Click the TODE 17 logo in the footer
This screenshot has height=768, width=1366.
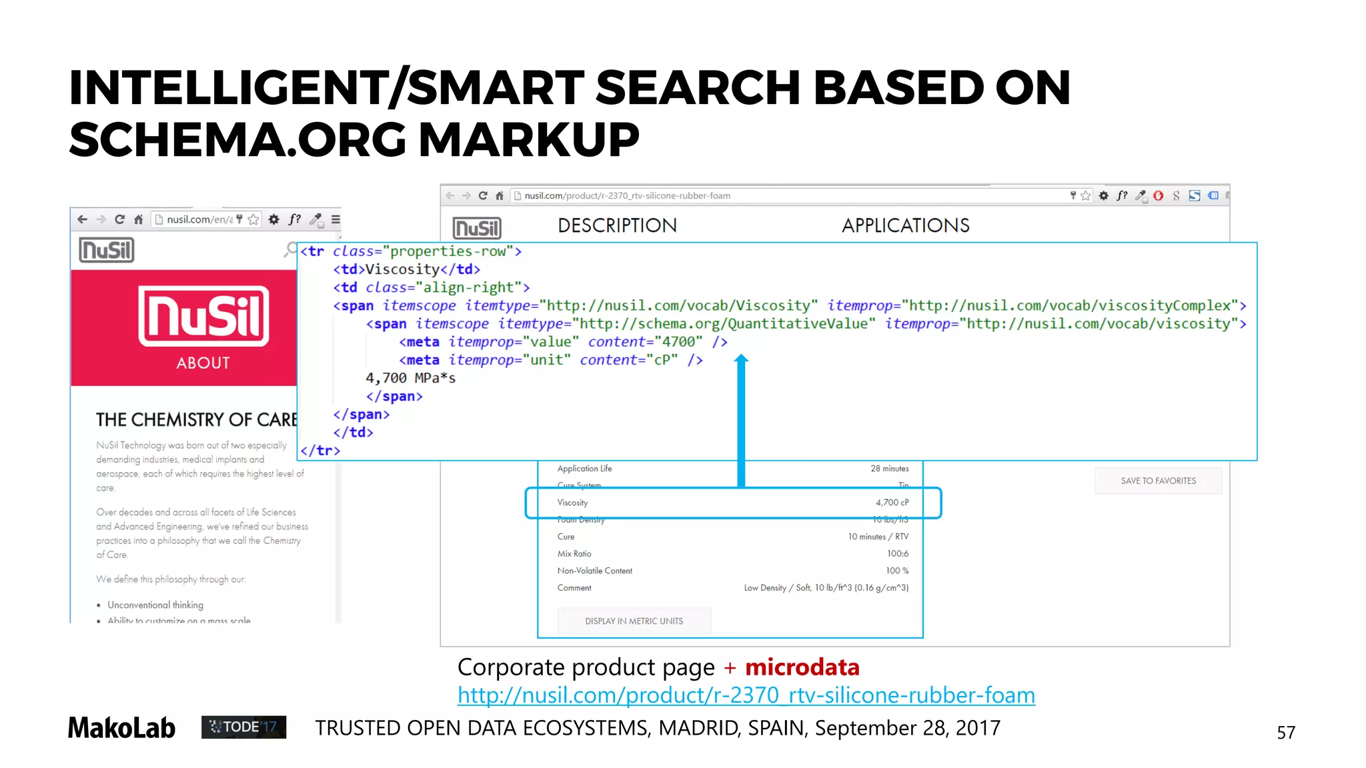pos(243,727)
